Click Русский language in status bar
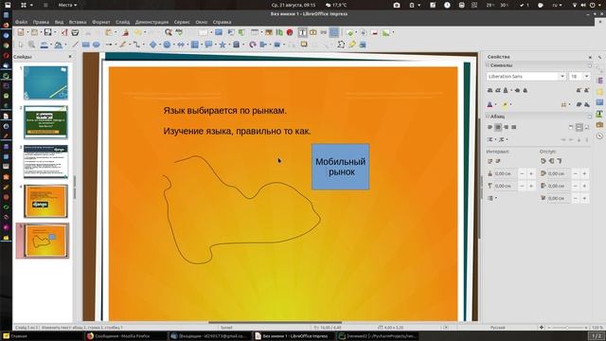Screen dimensions: 606x341 pyautogui.click(x=497, y=328)
